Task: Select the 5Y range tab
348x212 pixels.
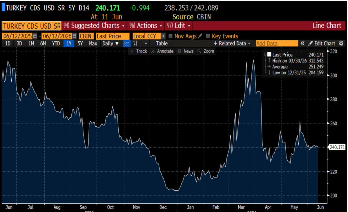Action: point(80,43)
